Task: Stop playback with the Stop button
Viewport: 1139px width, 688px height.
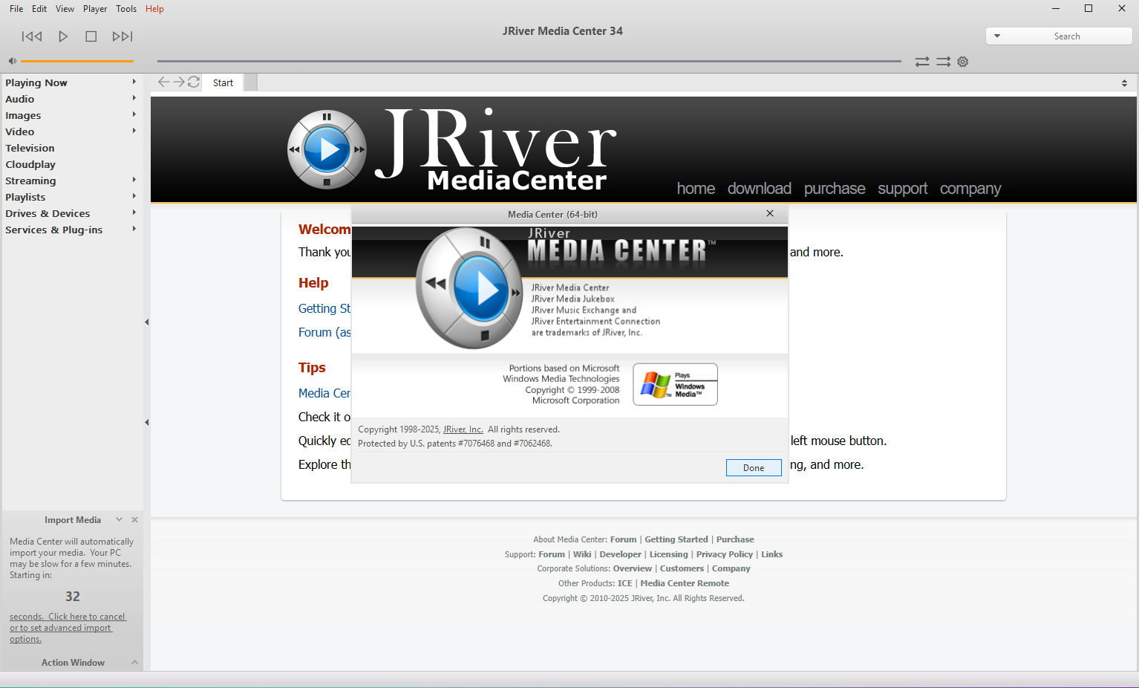Action: 91,36
